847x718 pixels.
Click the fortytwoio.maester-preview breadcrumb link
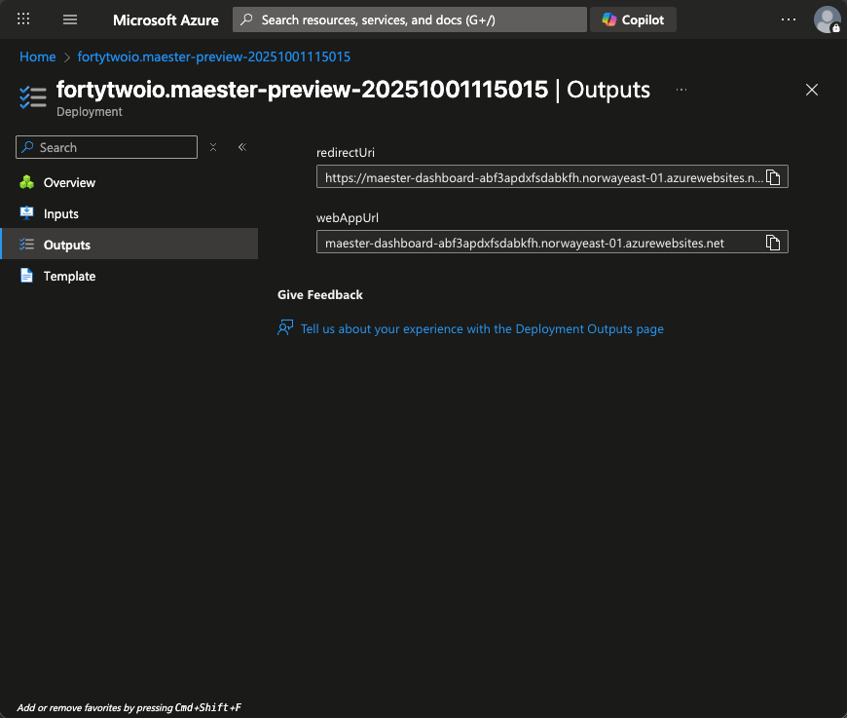[x=213, y=57]
